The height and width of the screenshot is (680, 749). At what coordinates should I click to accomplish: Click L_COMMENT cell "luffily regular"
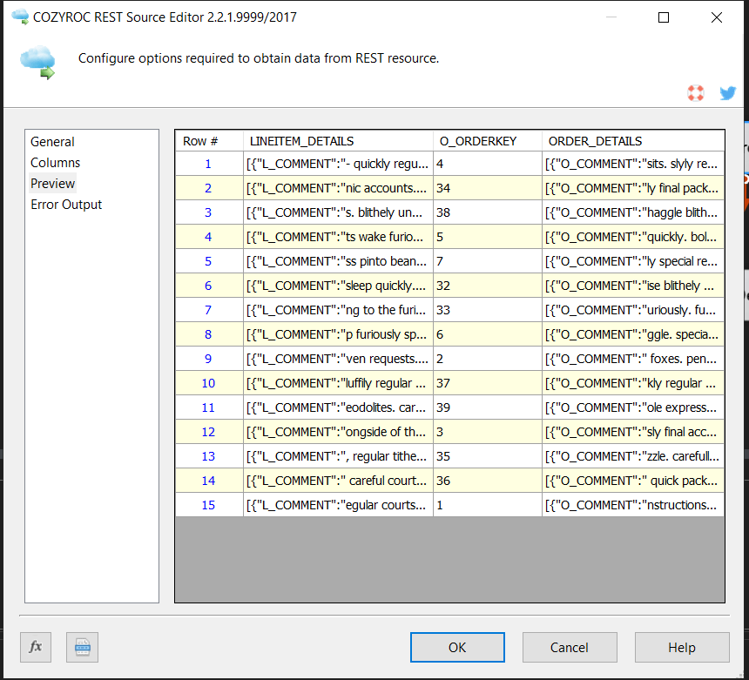click(338, 383)
